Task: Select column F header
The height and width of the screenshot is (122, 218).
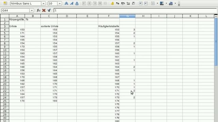Action: [x=109, y=16]
